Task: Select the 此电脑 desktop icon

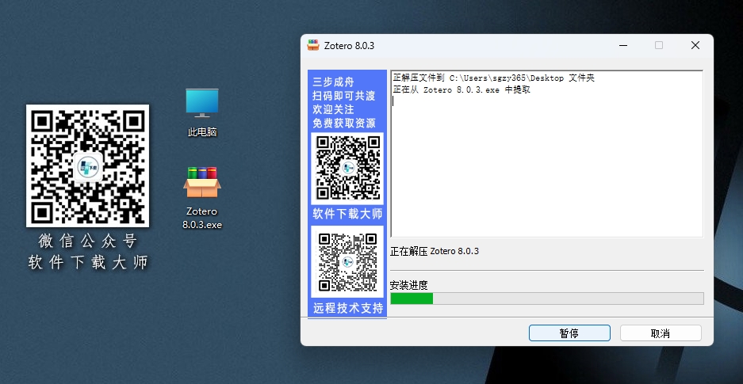Action: click(x=202, y=113)
